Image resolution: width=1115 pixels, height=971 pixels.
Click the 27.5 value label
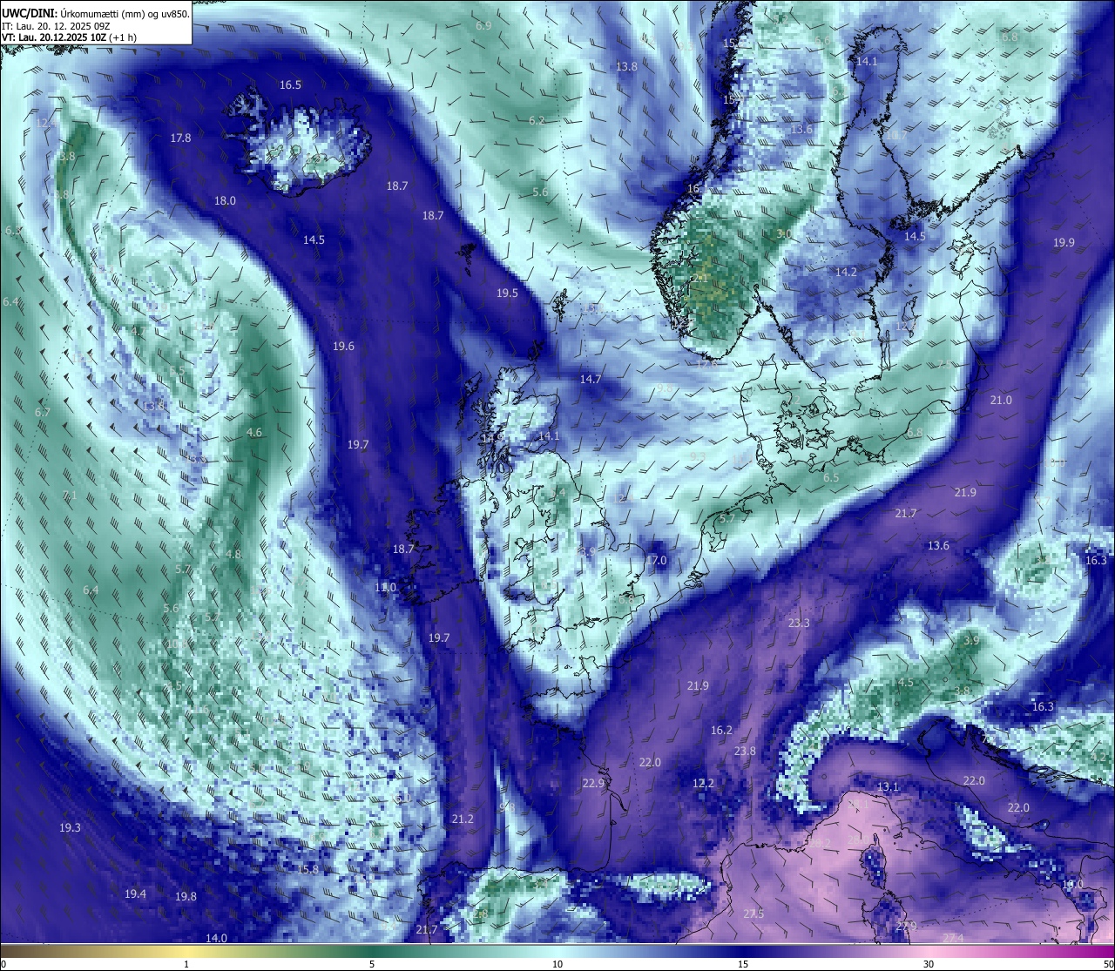click(x=753, y=914)
